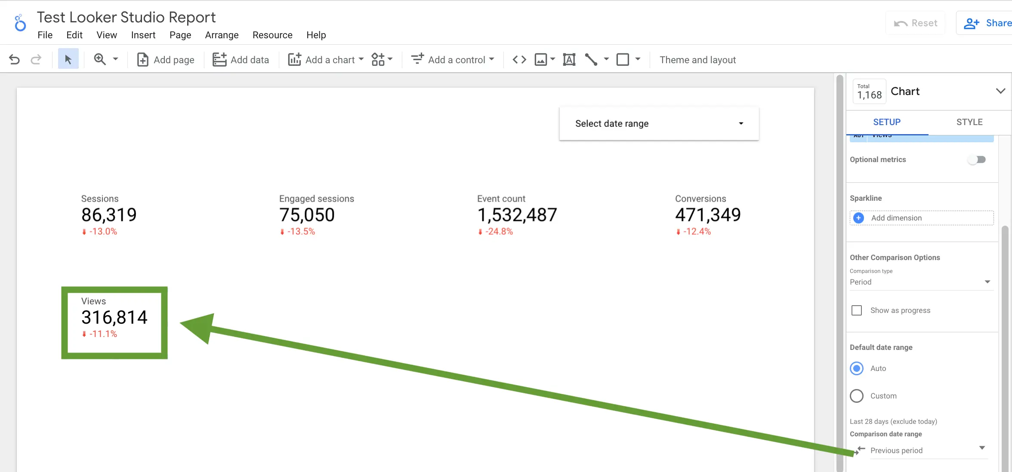Select the Conversions scorecard
Screen dimensions: 1012x472
tap(708, 215)
